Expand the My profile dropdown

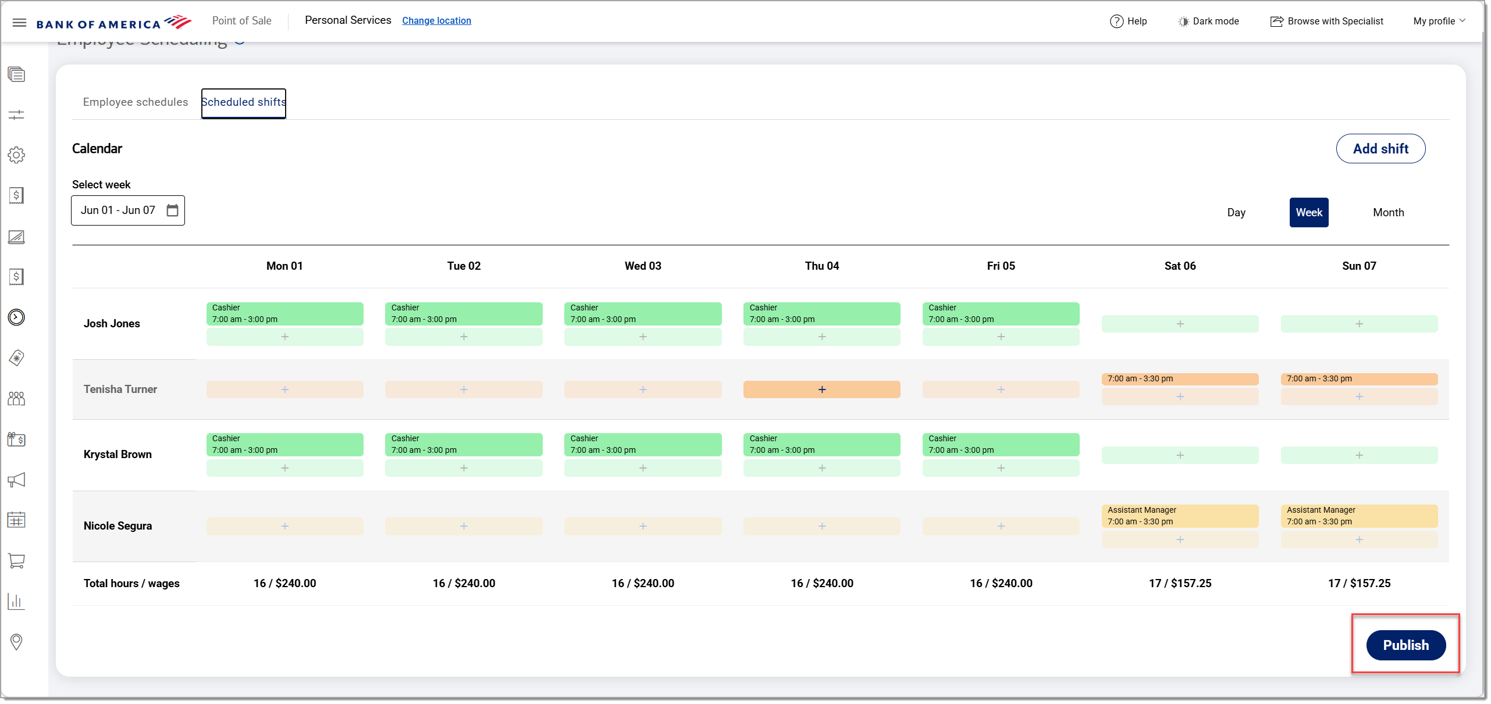click(1439, 22)
